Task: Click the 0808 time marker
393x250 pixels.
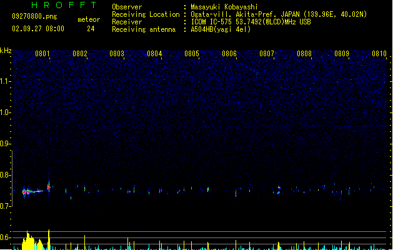Action: pos(304,54)
